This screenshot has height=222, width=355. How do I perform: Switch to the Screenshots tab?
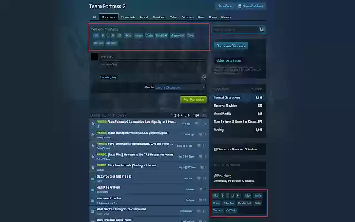pos(128,17)
